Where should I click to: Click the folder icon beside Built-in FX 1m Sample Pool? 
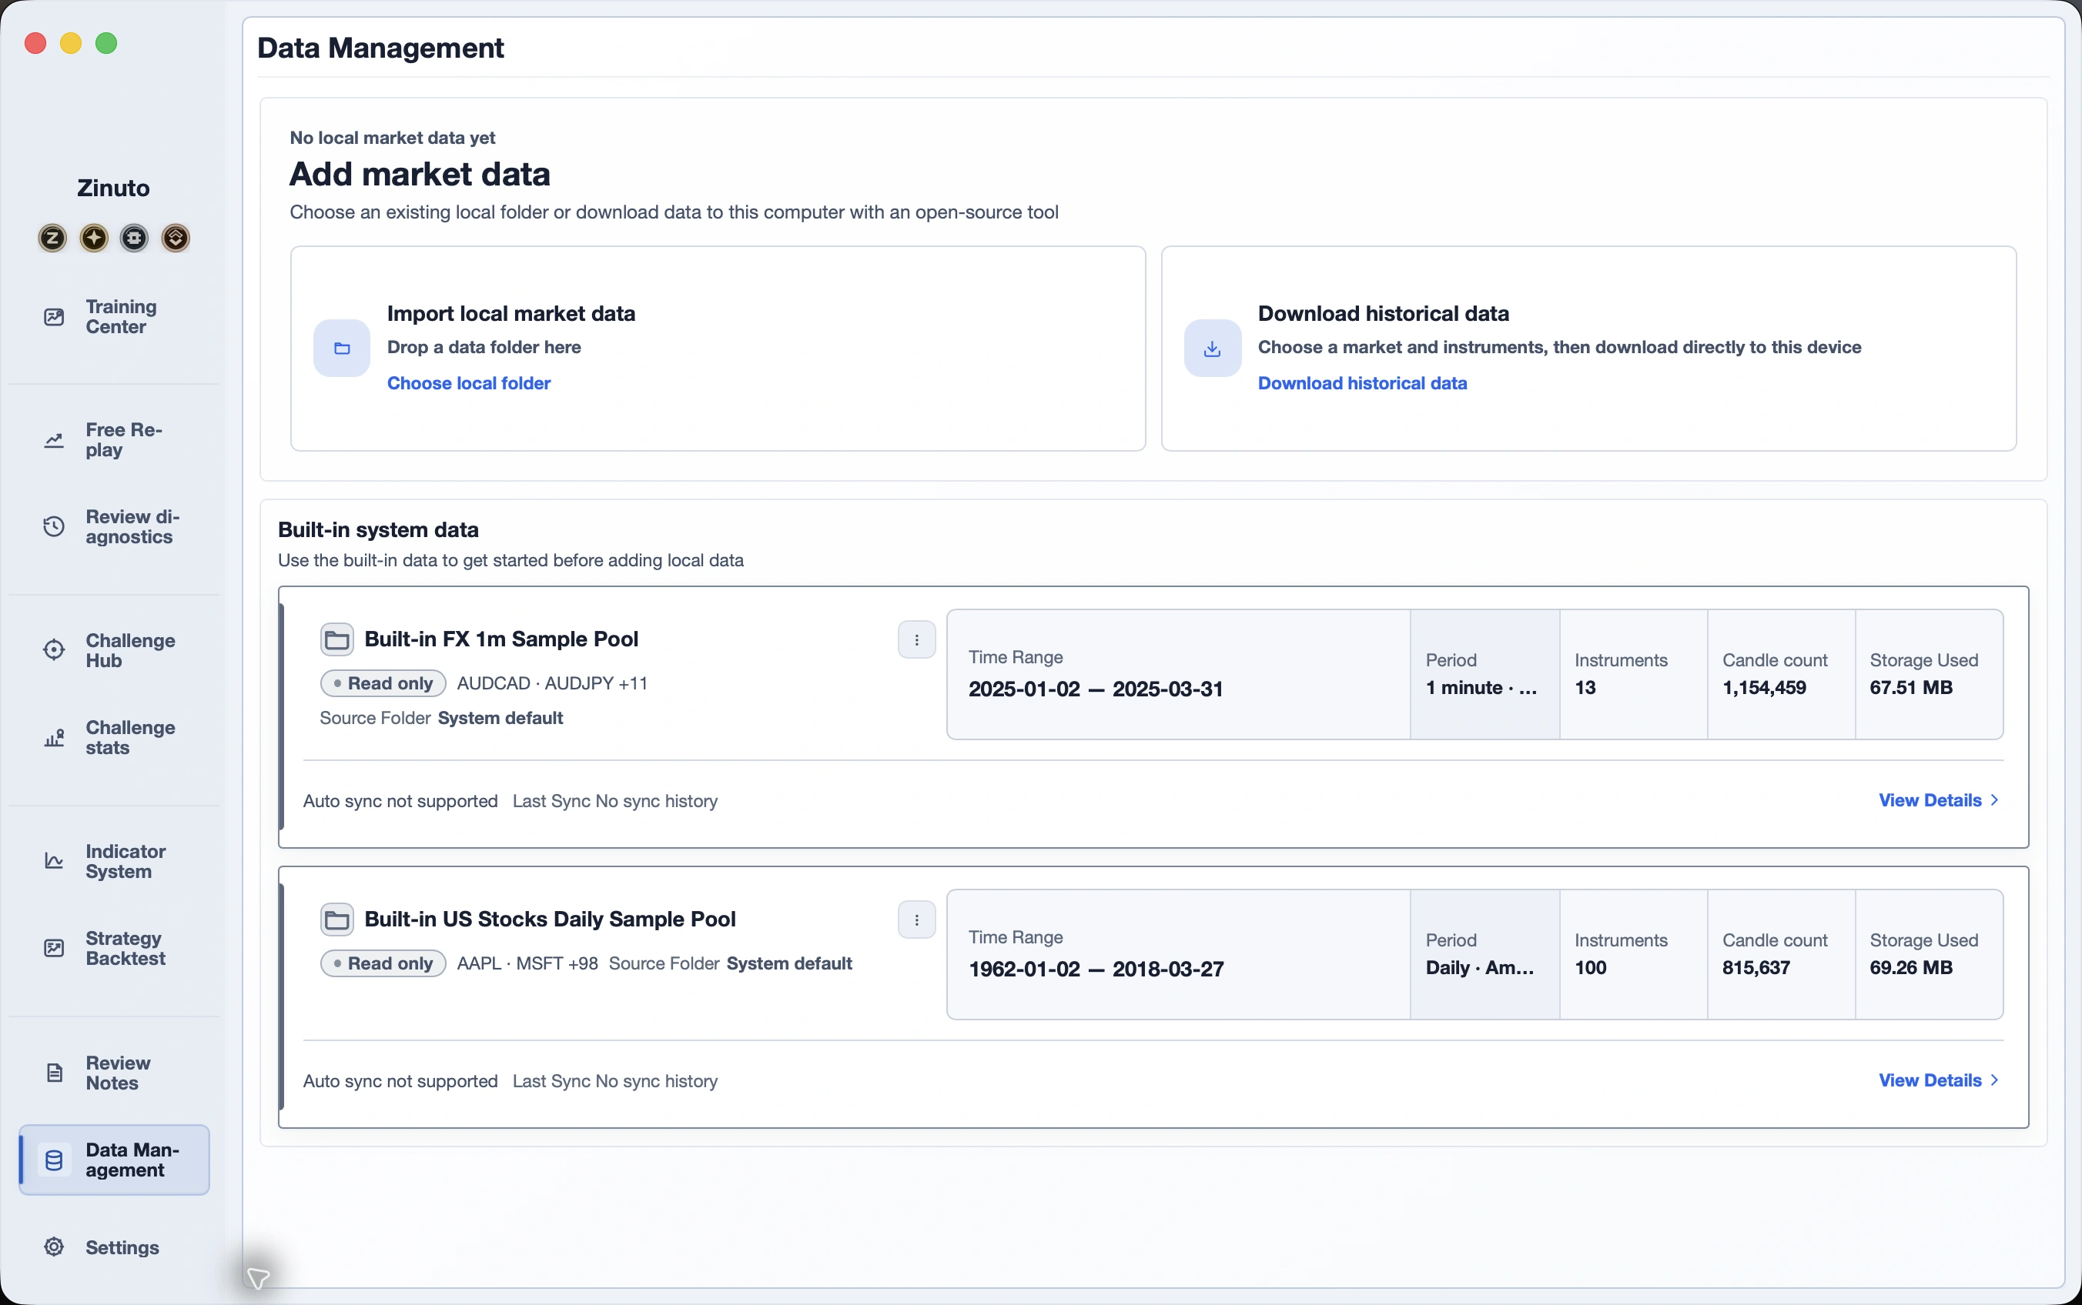[336, 639]
